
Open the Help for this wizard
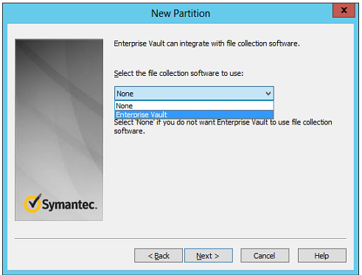[322, 256]
